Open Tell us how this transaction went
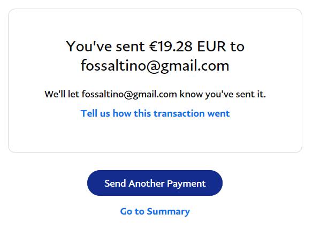This screenshot has height=237, width=328. point(155,113)
